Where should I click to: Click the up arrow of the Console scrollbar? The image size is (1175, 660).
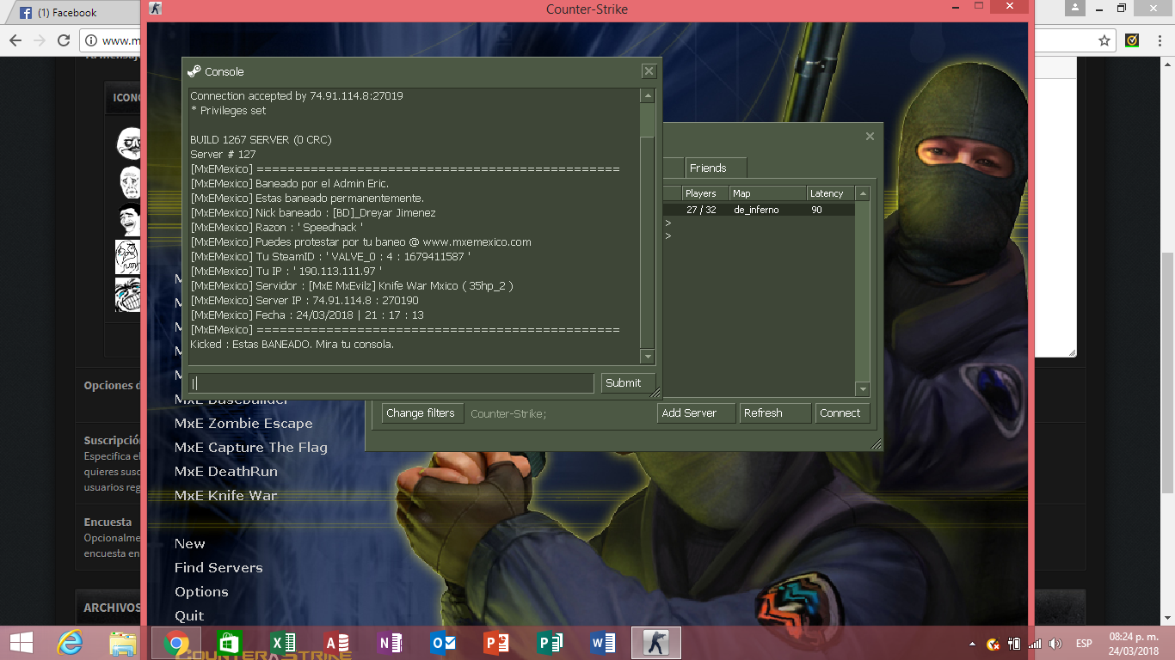coord(648,96)
